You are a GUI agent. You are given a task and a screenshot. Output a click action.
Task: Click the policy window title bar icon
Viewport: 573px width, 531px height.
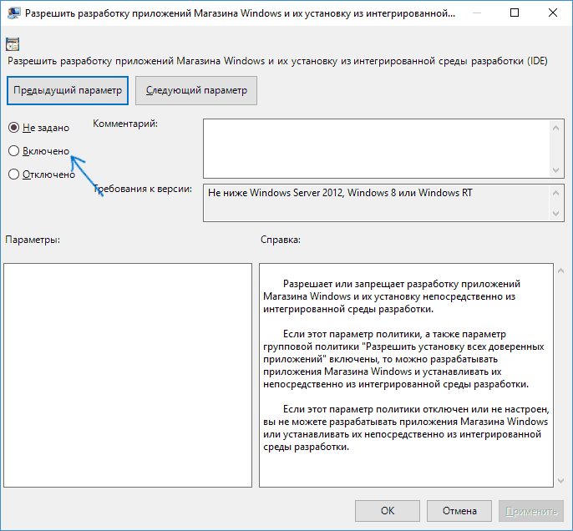point(14,13)
